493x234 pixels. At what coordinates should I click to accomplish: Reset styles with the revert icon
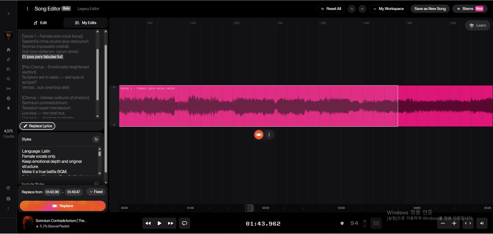96,139
